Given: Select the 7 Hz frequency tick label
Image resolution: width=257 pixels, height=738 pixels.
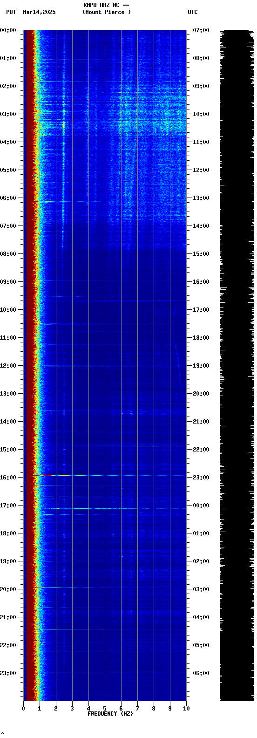Looking at the screenshot, I should pyautogui.click(x=137, y=709).
